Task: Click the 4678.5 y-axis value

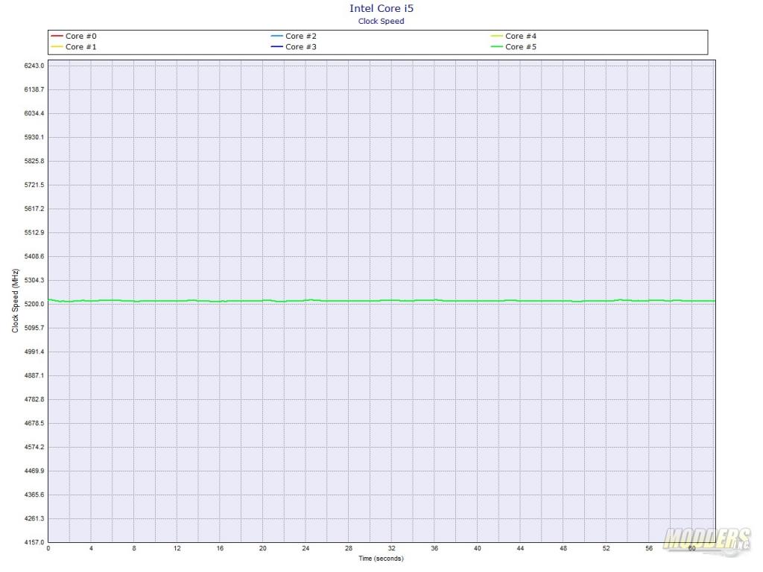Action: pos(34,423)
